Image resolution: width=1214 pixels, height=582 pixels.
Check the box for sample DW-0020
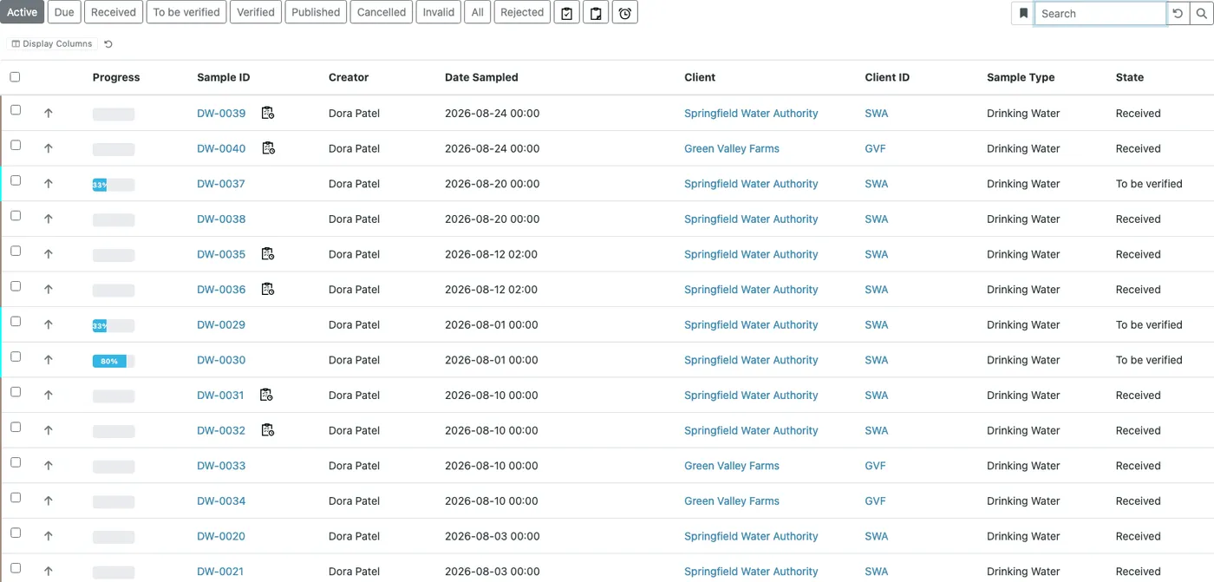coord(16,533)
